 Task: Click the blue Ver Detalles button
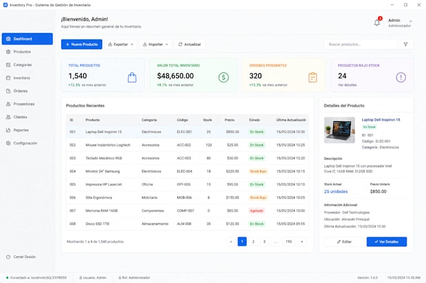pyautogui.click(x=387, y=242)
